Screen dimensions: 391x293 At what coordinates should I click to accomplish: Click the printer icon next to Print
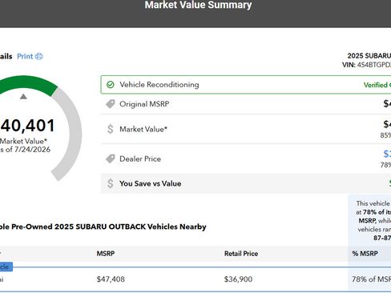pyautogui.click(x=39, y=56)
